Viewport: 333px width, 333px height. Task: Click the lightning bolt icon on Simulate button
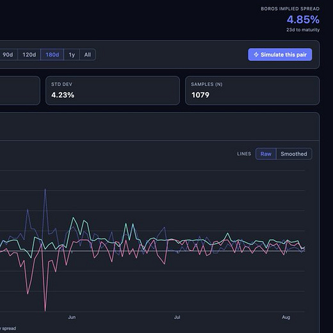(x=256, y=54)
